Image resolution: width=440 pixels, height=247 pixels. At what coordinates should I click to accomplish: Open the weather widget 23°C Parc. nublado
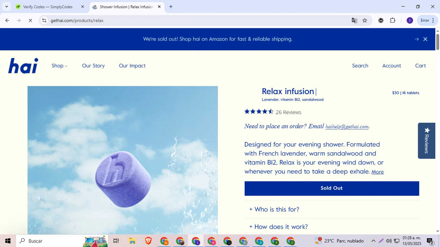coord(339,241)
